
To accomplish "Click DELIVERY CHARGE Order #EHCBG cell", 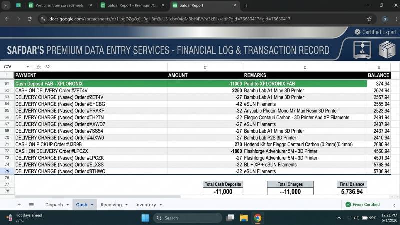I will [x=91, y=104].
